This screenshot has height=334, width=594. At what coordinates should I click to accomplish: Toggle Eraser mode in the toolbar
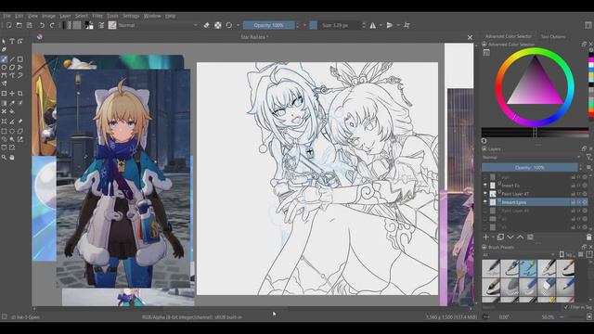coord(206,25)
